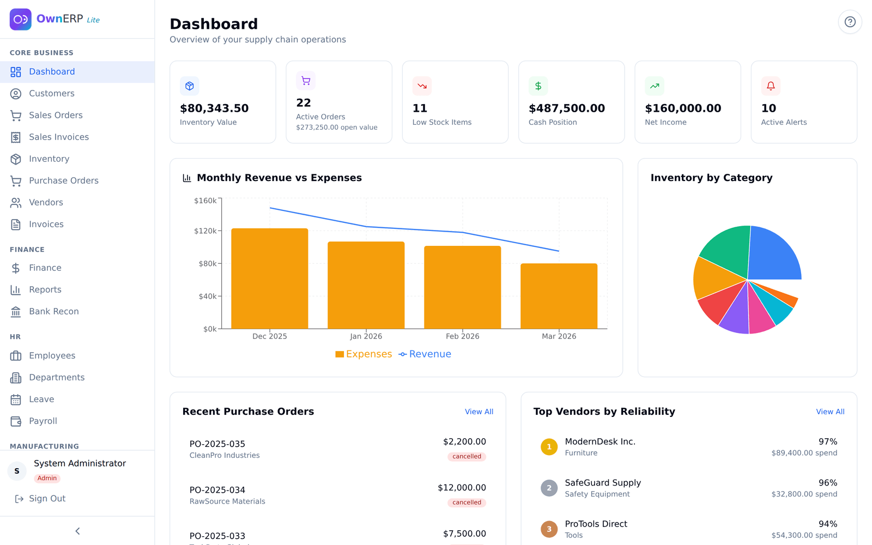Click the Sign Out arrow icon
The height and width of the screenshot is (545, 872).
coord(19,499)
